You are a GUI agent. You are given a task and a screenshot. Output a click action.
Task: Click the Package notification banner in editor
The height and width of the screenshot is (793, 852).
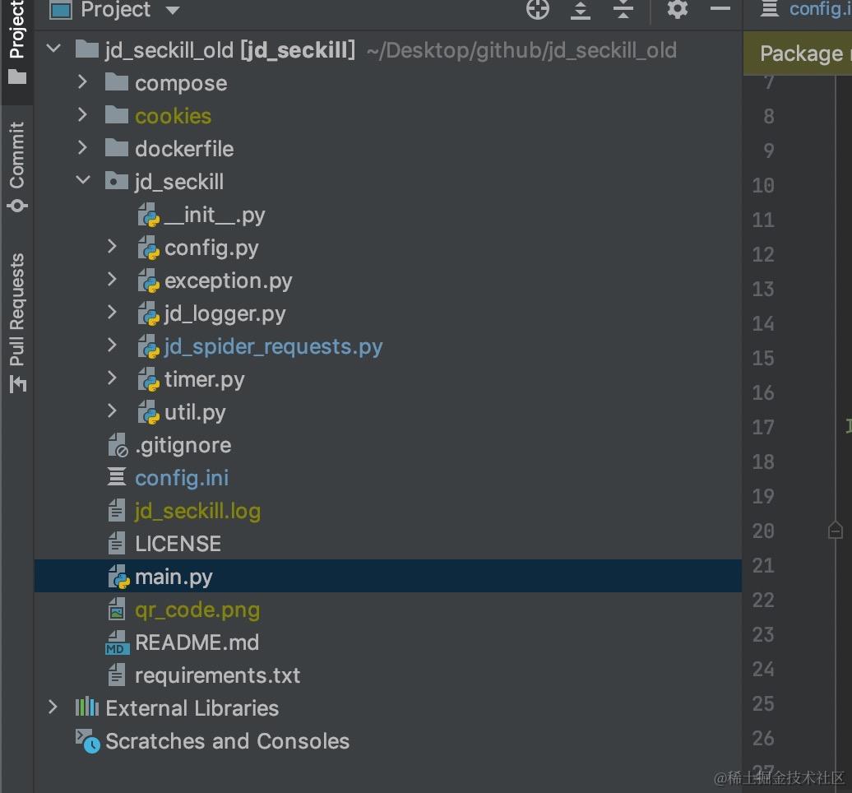tap(798, 53)
